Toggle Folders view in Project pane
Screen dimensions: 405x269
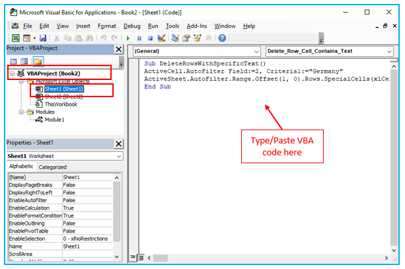coord(38,61)
